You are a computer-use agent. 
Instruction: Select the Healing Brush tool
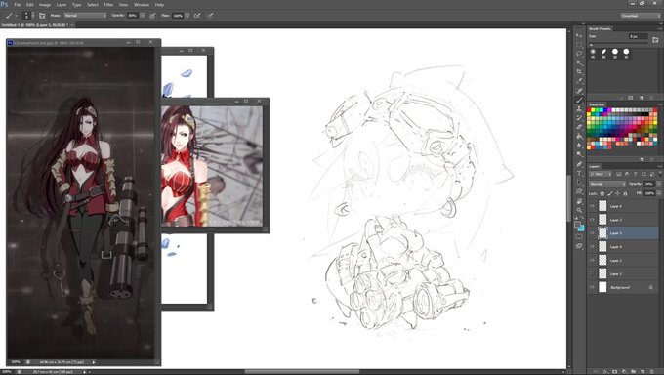[x=579, y=91]
